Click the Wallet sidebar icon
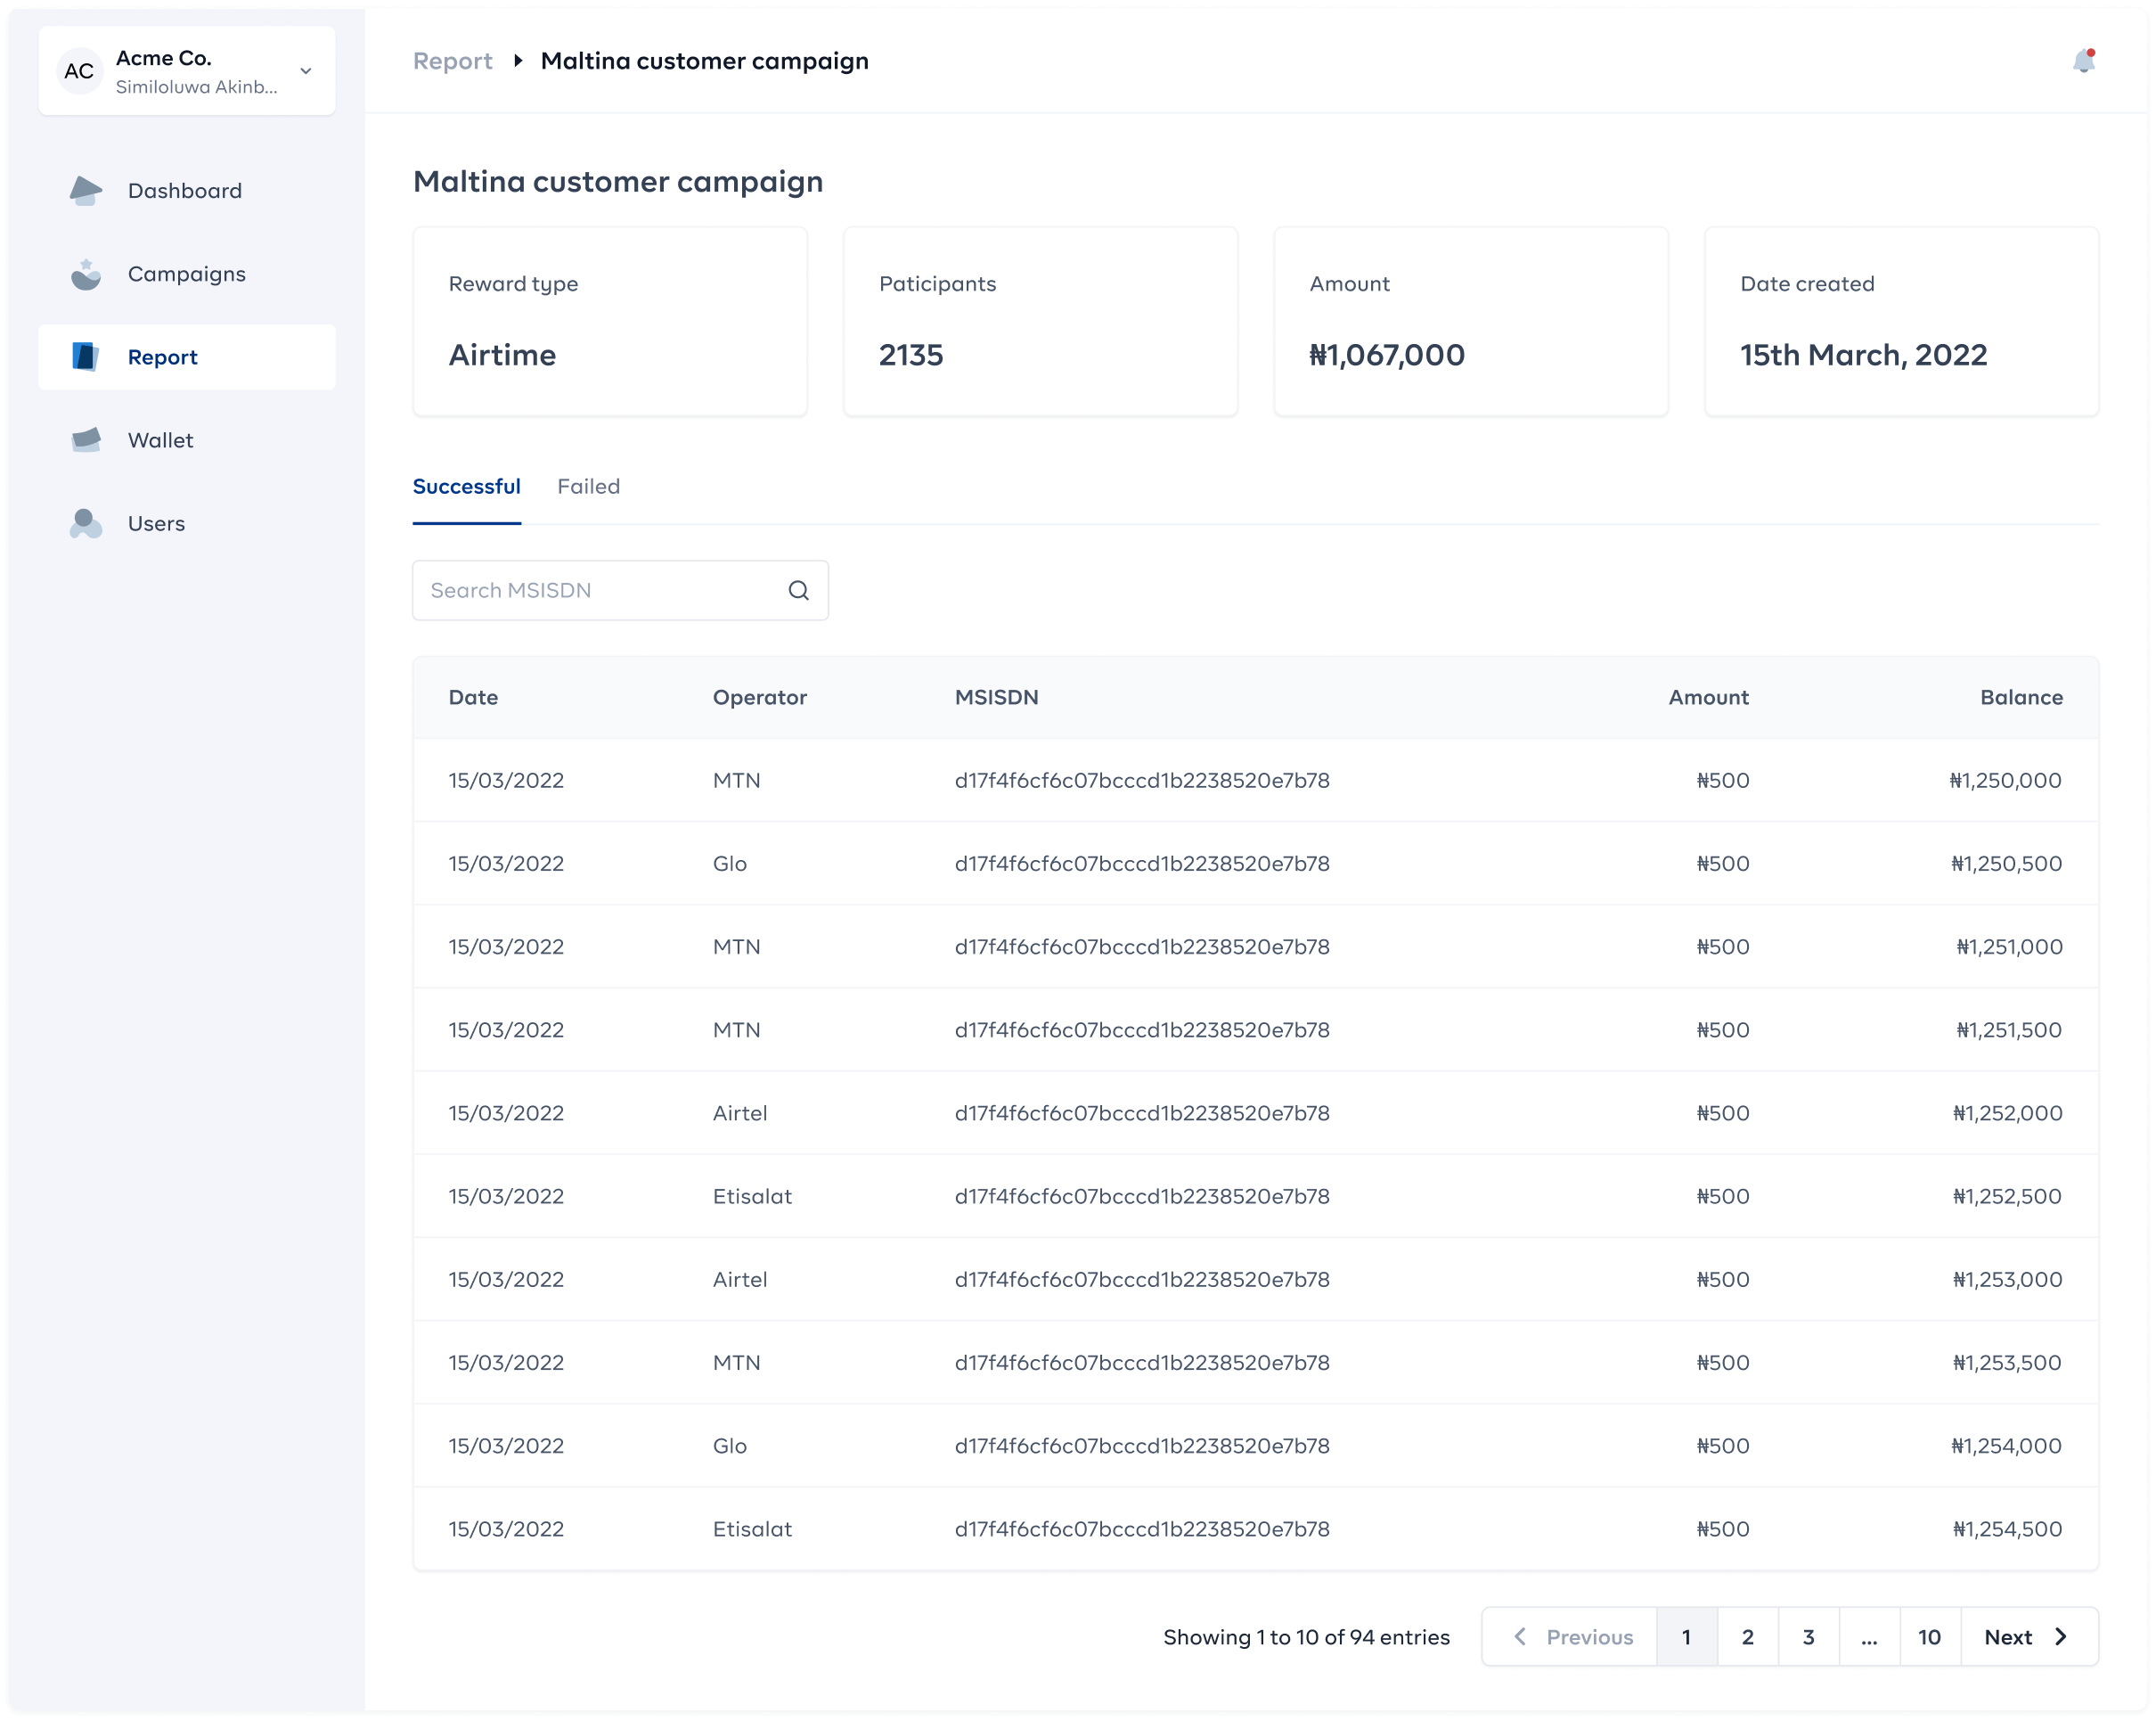This screenshot has width=2156, height=1721. (86, 440)
